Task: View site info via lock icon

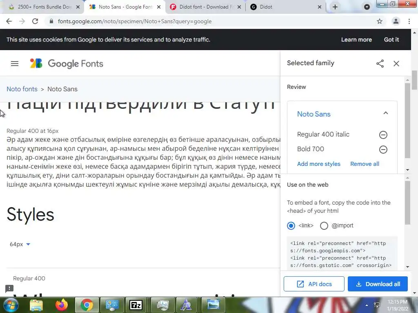Action: 51,21
